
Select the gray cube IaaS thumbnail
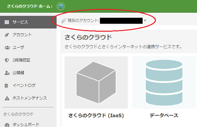(x=96, y=82)
